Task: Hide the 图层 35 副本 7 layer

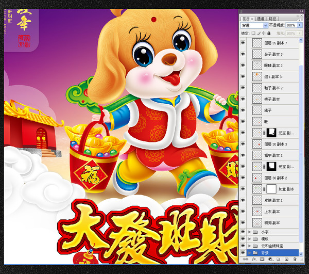Action: 243,43
